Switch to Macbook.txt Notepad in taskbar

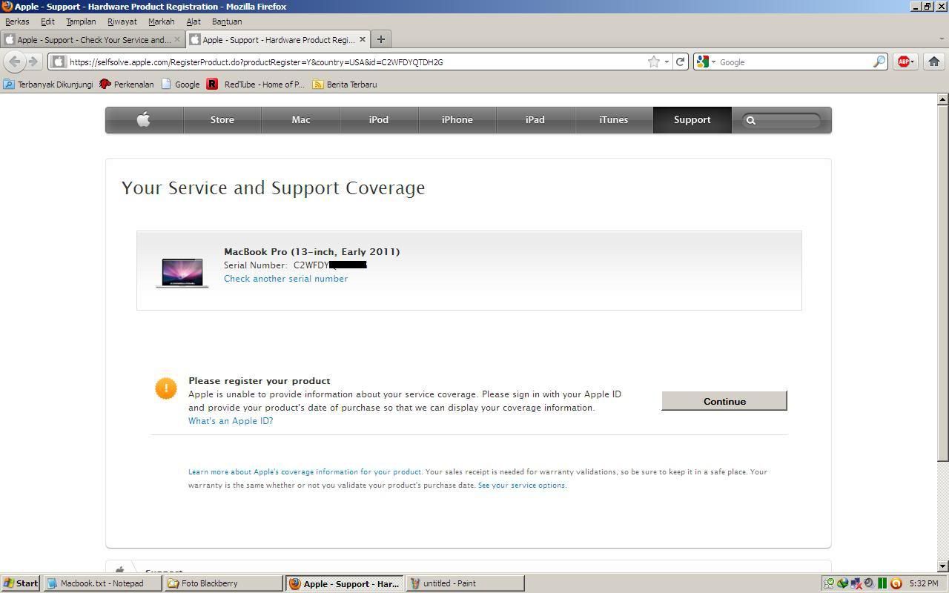[103, 583]
